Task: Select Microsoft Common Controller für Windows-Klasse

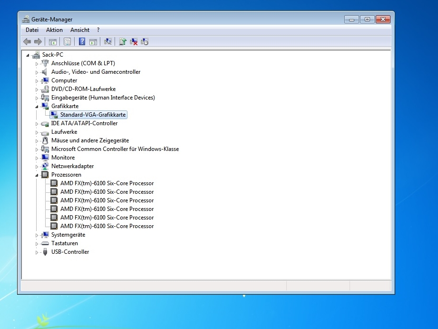Action: coord(115,149)
